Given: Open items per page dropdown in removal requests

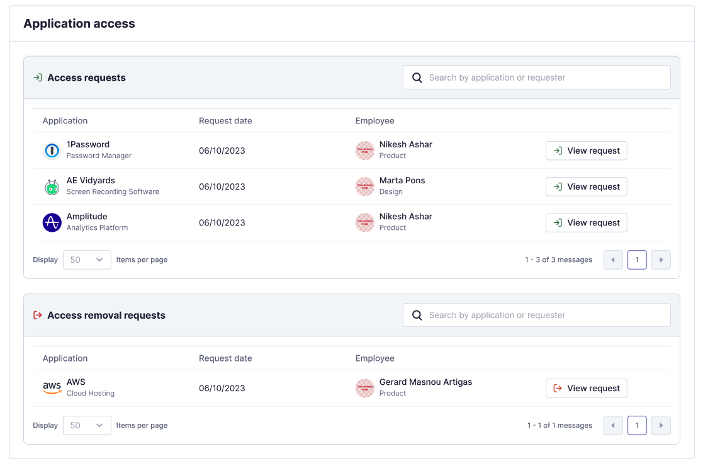Looking at the screenshot, I should tap(87, 425).
